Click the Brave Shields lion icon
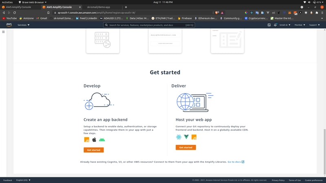 217,13
